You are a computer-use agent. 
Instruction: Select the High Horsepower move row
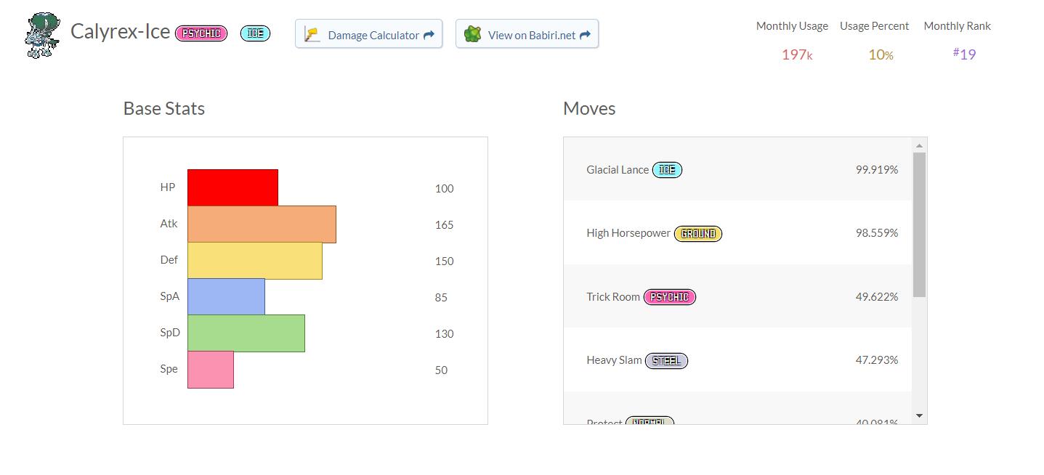tap(737, 233)
